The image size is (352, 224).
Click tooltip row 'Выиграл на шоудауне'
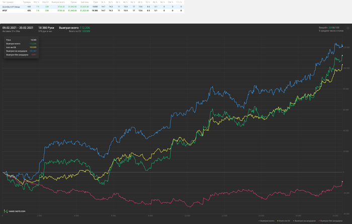(21, 51)
